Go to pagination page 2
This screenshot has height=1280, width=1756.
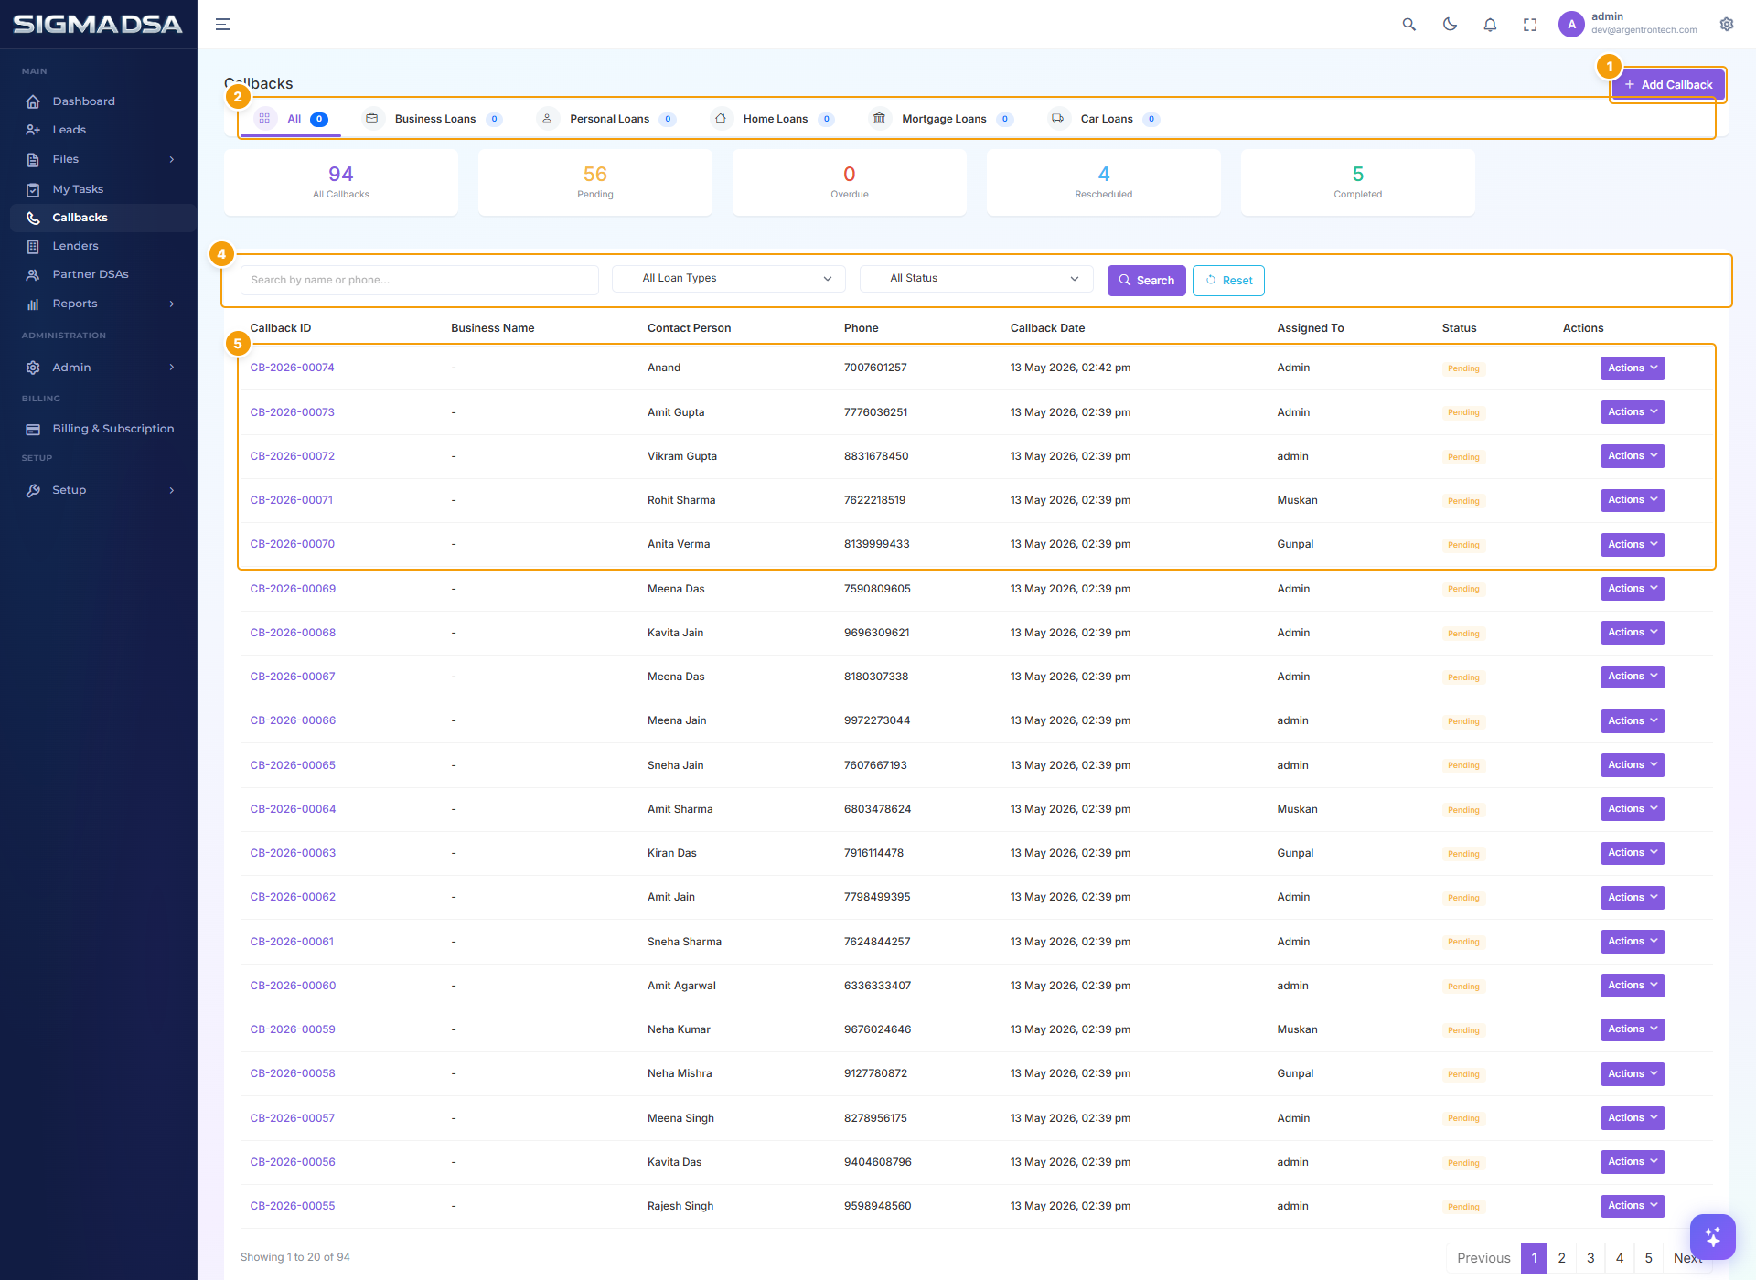(x=1561, y=1258)
